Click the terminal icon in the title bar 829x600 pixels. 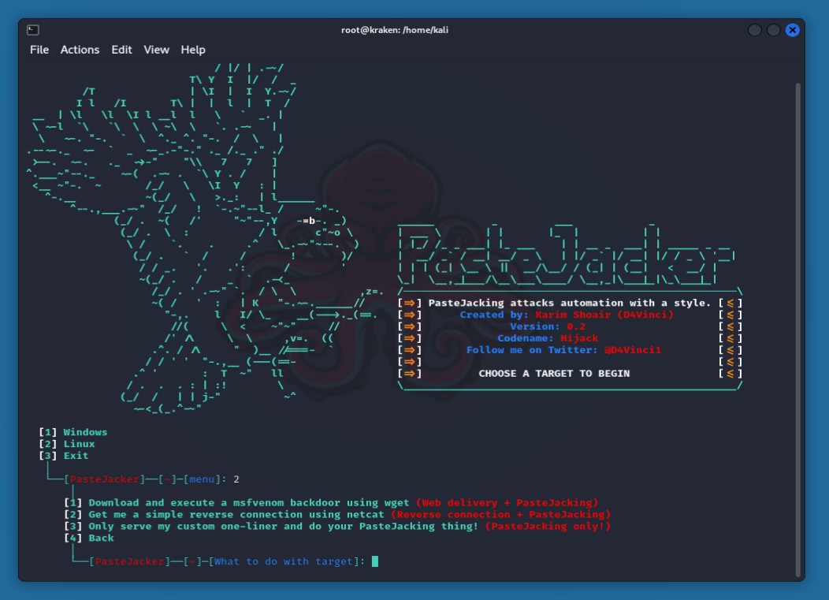pyautogui.click(x=32, y=30)
